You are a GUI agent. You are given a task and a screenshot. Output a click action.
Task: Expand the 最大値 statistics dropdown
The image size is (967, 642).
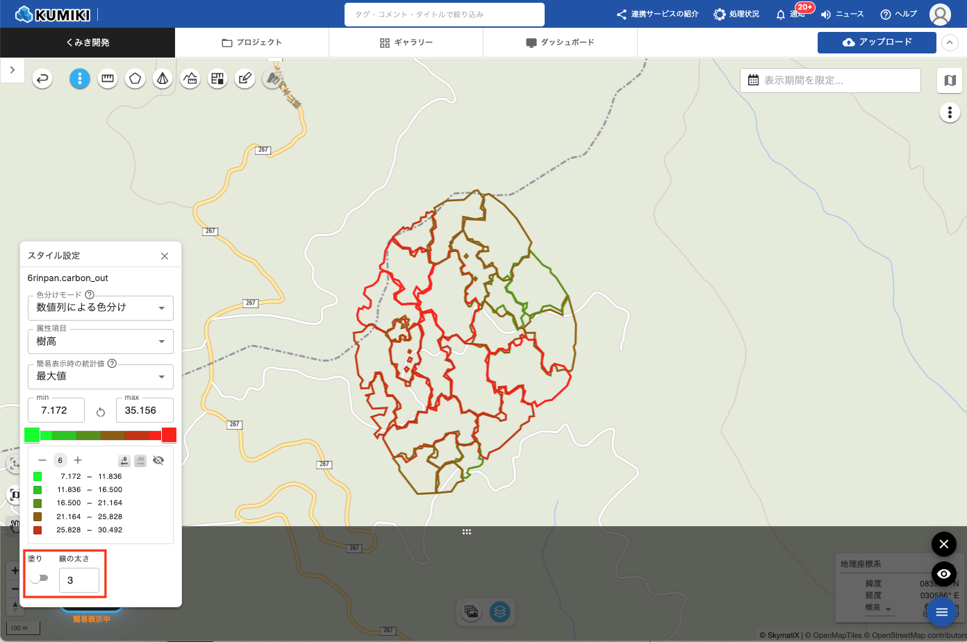pos(101,376)
